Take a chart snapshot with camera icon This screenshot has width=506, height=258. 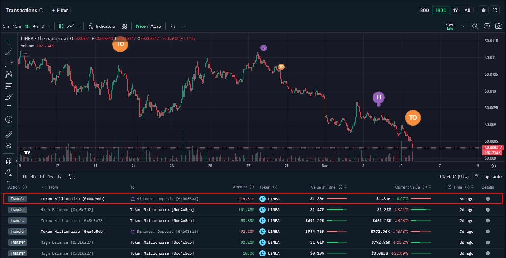click(x=499, y=26)
